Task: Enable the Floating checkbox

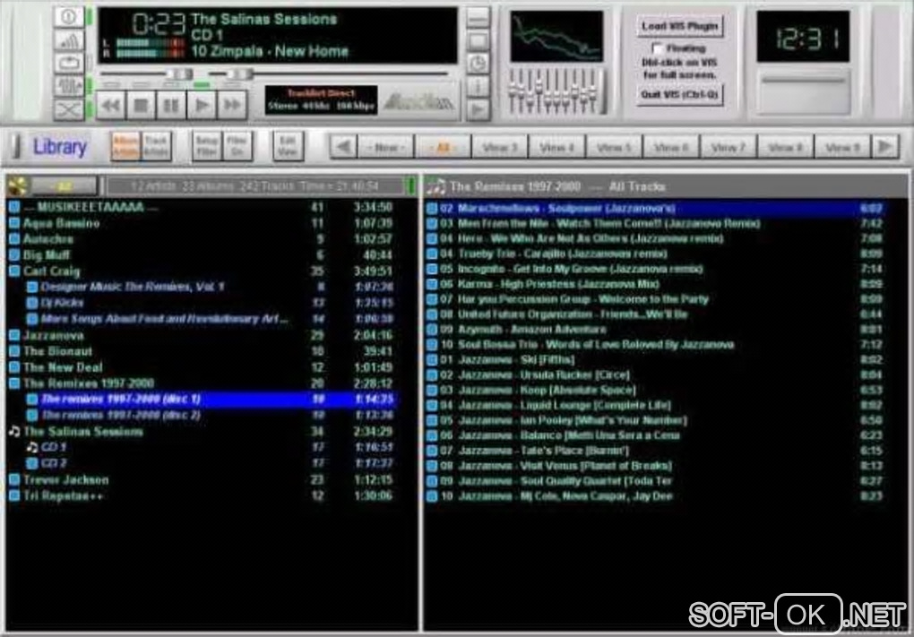Action: click(x=658, y=48)
